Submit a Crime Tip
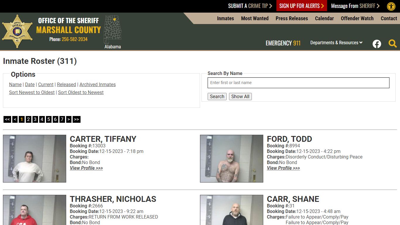The height and width of the screenshot is (225, 400). 250,6
